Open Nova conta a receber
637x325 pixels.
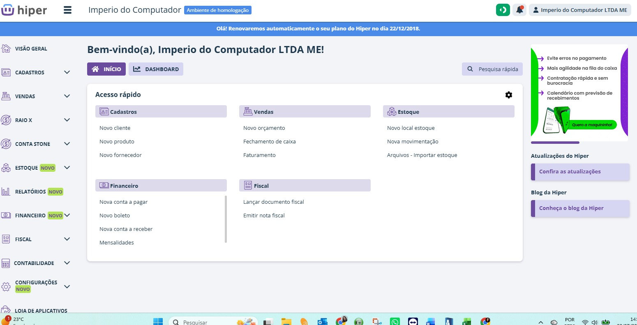[x=126, y=229]
